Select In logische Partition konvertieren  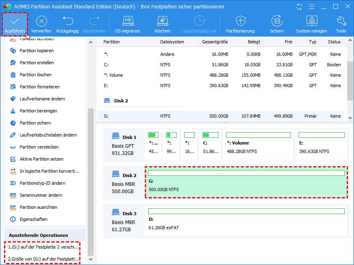click(x=49, y=171)
